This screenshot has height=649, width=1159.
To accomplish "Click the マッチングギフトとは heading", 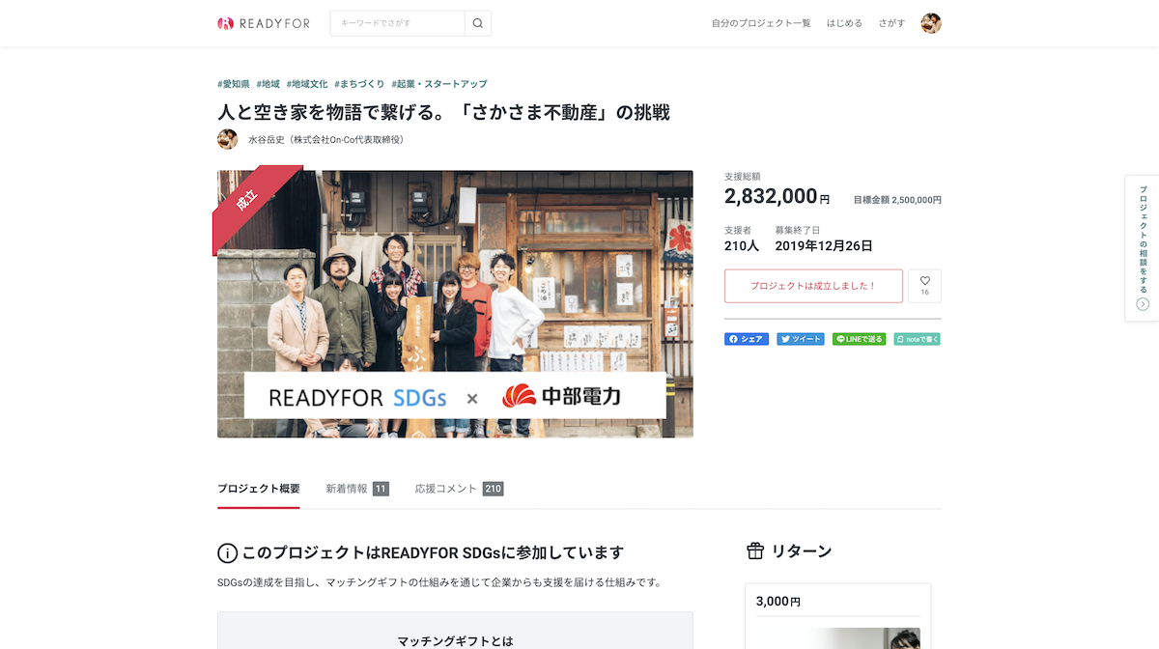I will (455, 640).
